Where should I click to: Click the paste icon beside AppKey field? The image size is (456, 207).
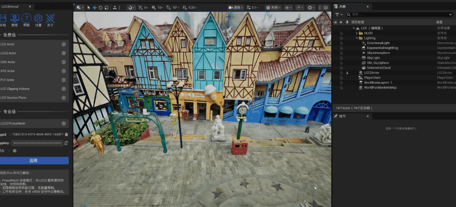66,143
